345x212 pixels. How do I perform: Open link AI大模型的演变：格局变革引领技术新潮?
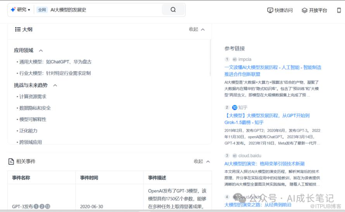point(264,164)
